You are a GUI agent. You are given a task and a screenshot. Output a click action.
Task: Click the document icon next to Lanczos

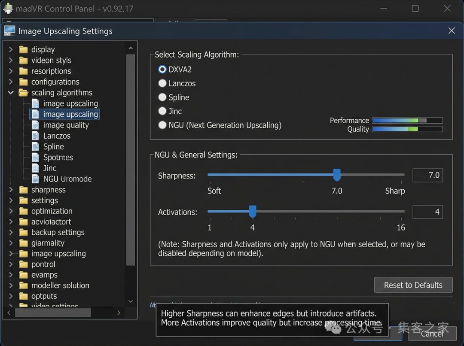(x=36, y=136)
